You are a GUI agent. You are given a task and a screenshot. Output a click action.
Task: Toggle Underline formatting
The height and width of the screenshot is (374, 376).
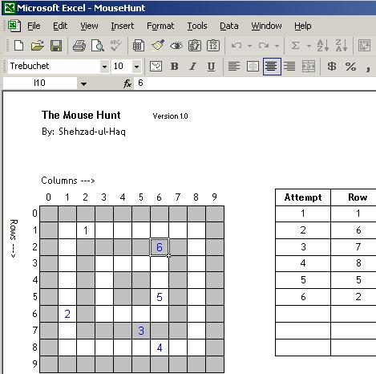(211, 67)
